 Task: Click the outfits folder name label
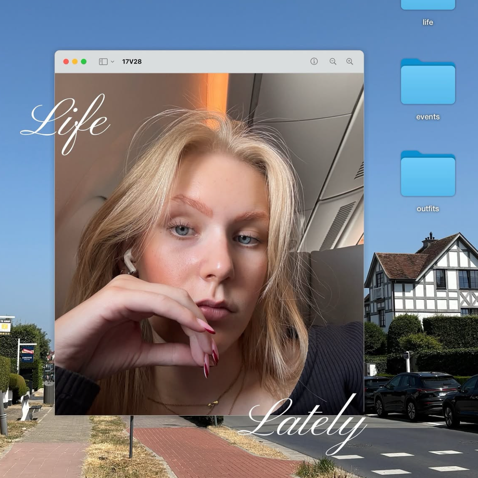pos(428,209)
